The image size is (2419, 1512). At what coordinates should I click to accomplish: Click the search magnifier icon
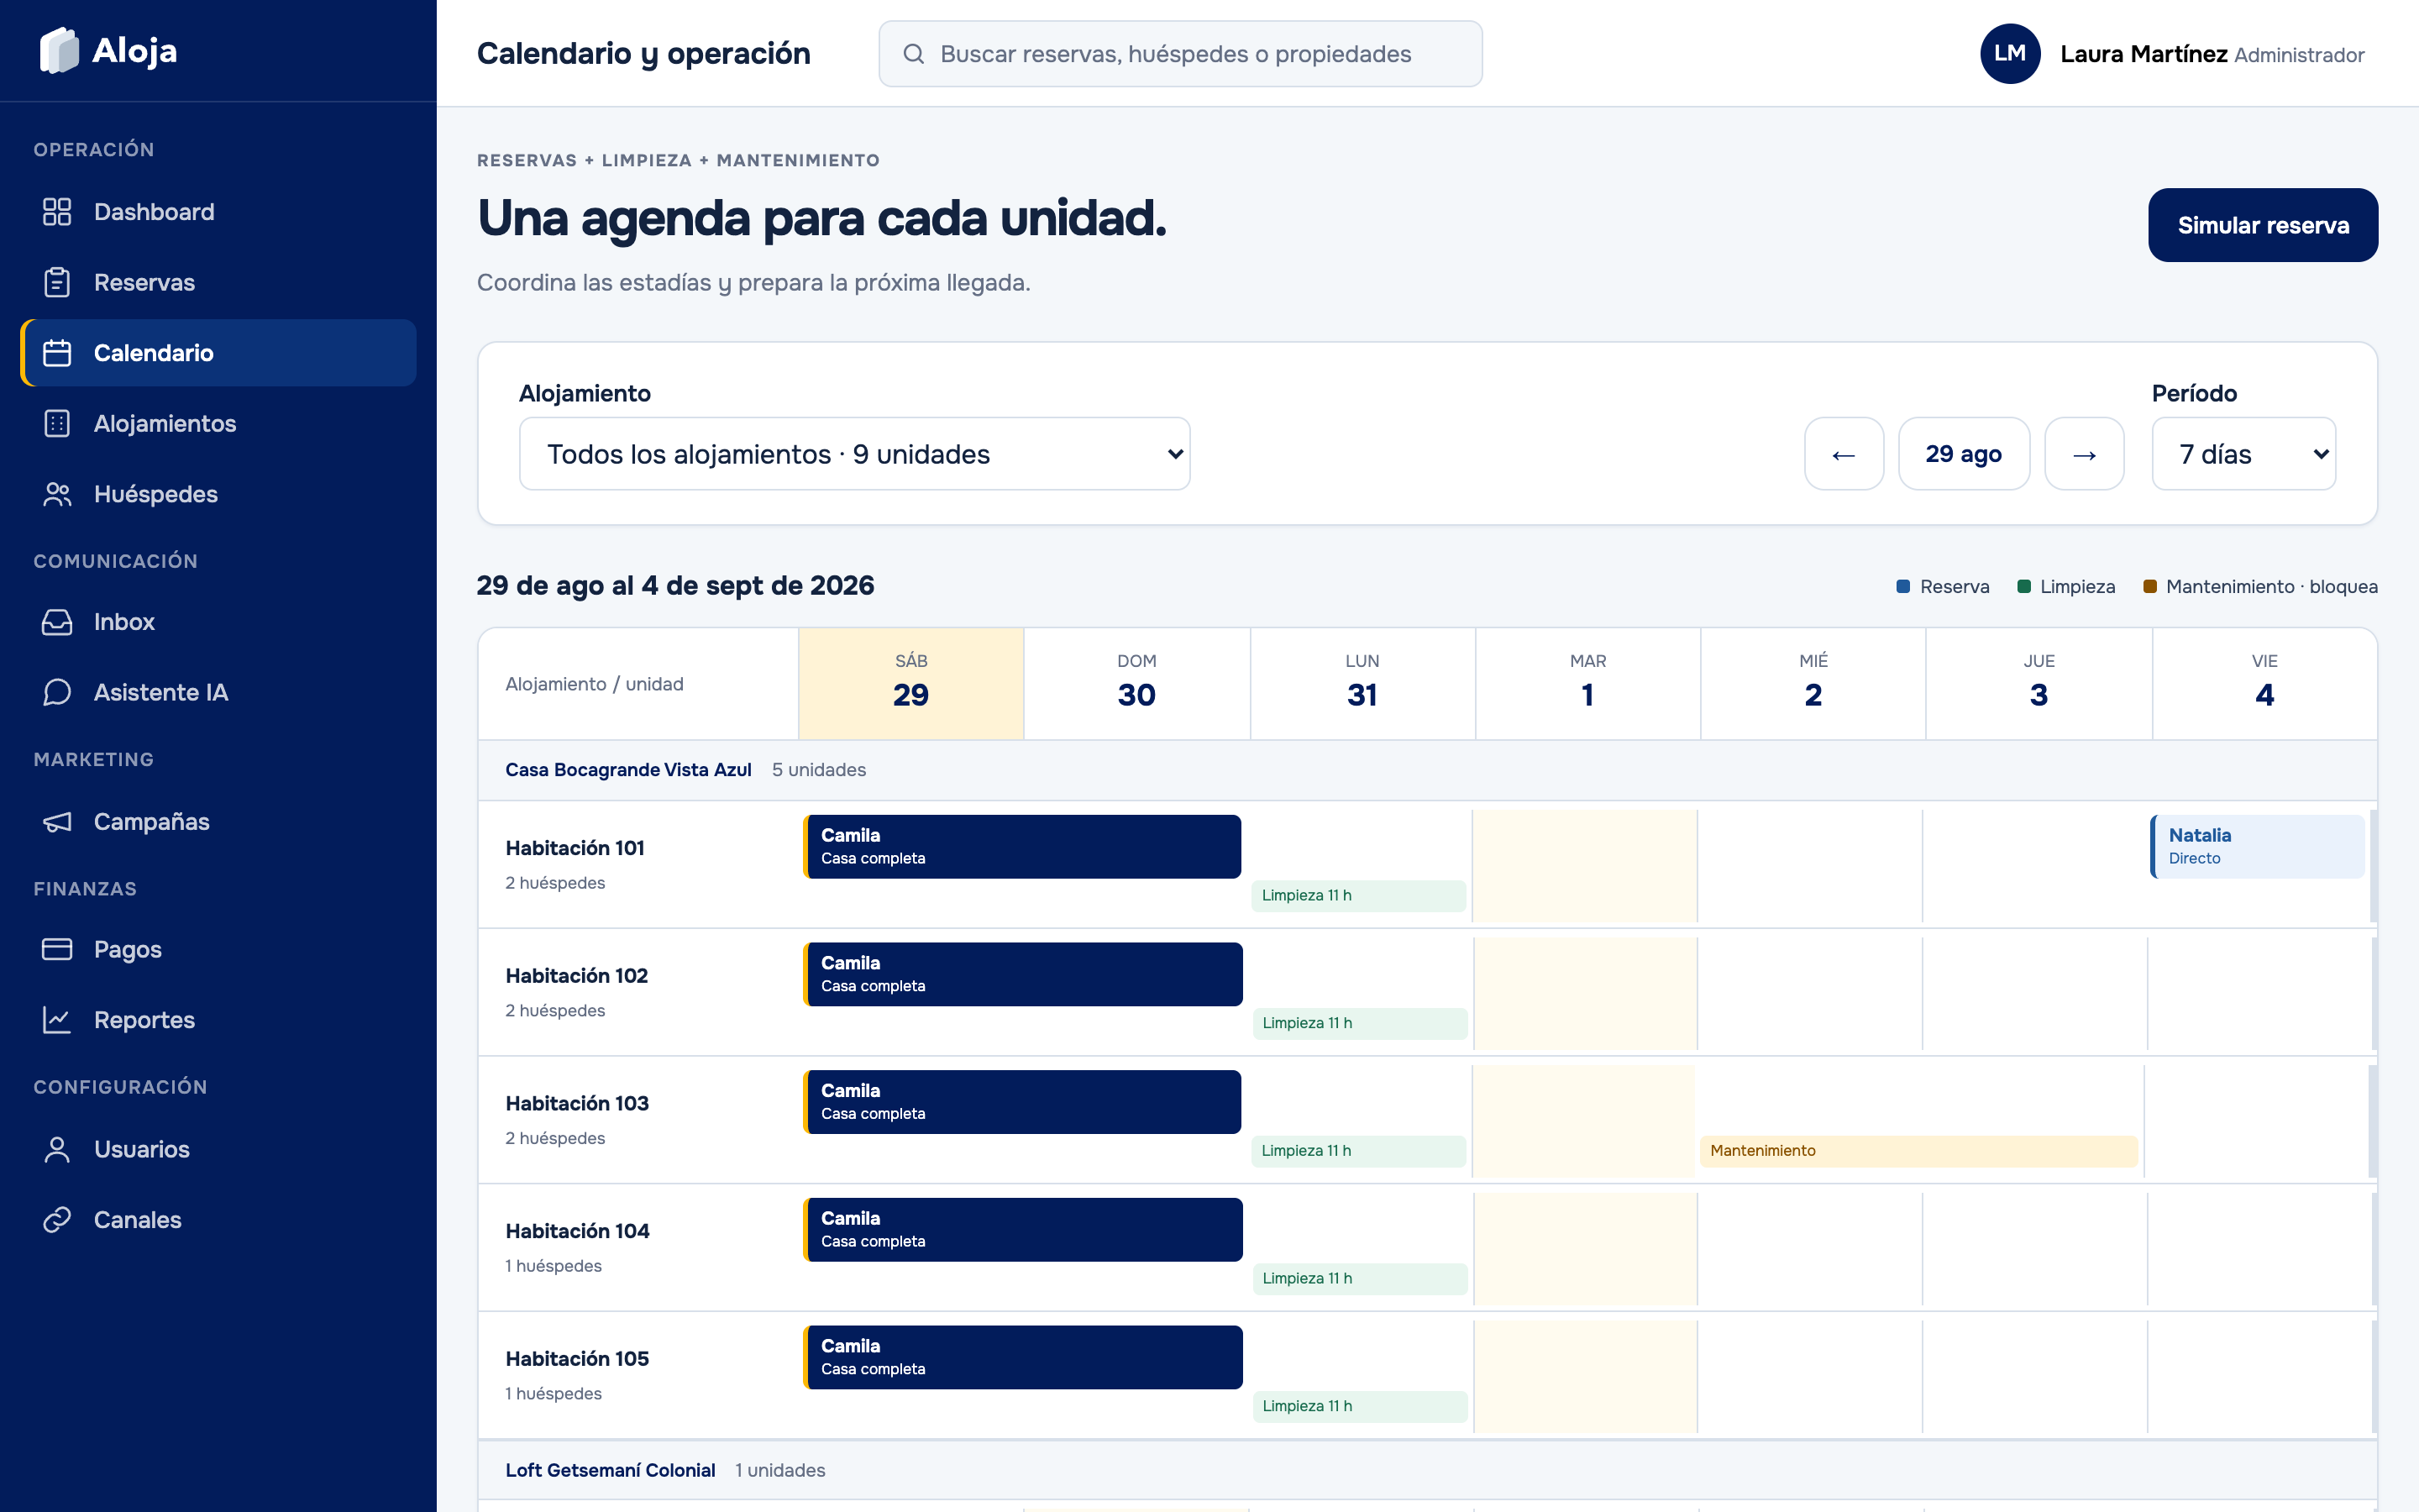click(914, 54)
